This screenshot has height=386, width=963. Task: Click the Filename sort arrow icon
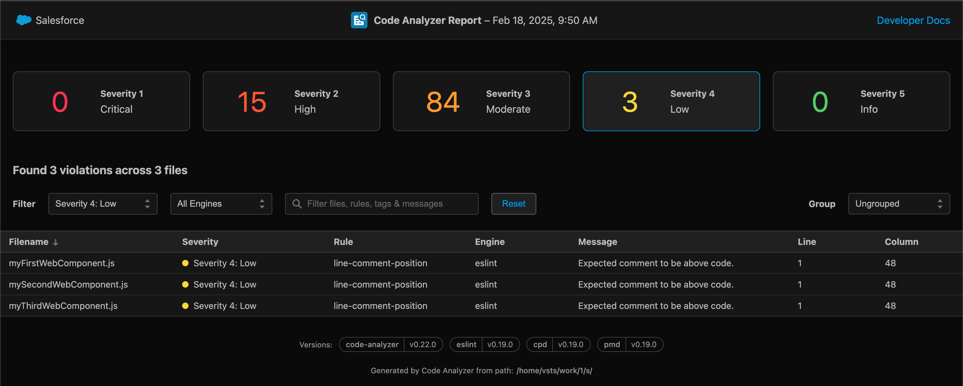[x=55, y=242]
